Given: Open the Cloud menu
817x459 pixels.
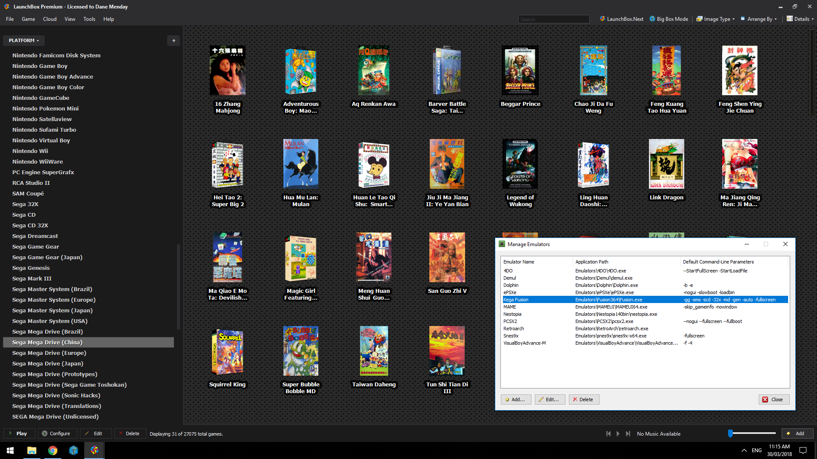Looking at the screenshot, I should [50, 19].
